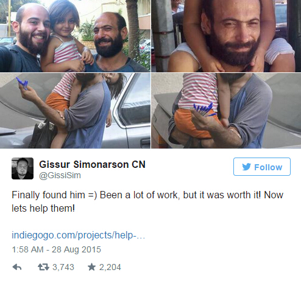
Task: Open the indiegogo.com project link
Action: [78, 235]
